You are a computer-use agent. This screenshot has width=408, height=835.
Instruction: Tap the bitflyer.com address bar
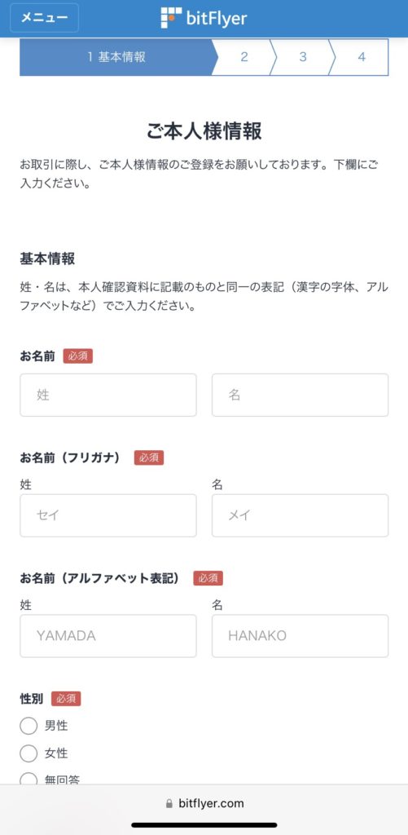tap(204, 803)
